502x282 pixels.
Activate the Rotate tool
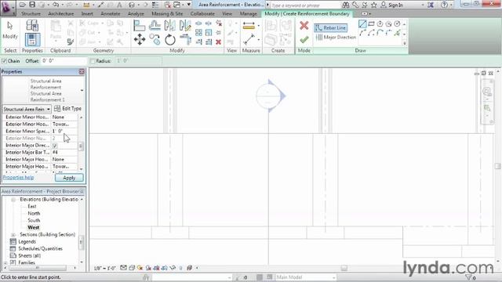(170, 40)
